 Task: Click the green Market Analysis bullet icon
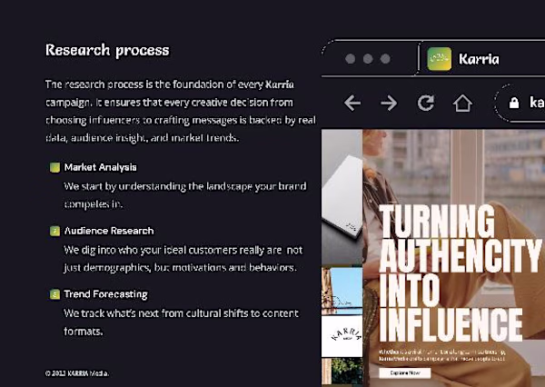(x=54, y=167)
